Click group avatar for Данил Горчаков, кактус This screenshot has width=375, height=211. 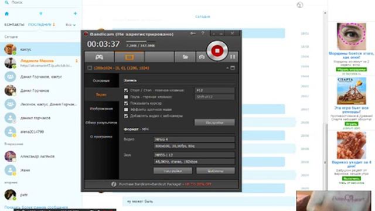point(11,77)
